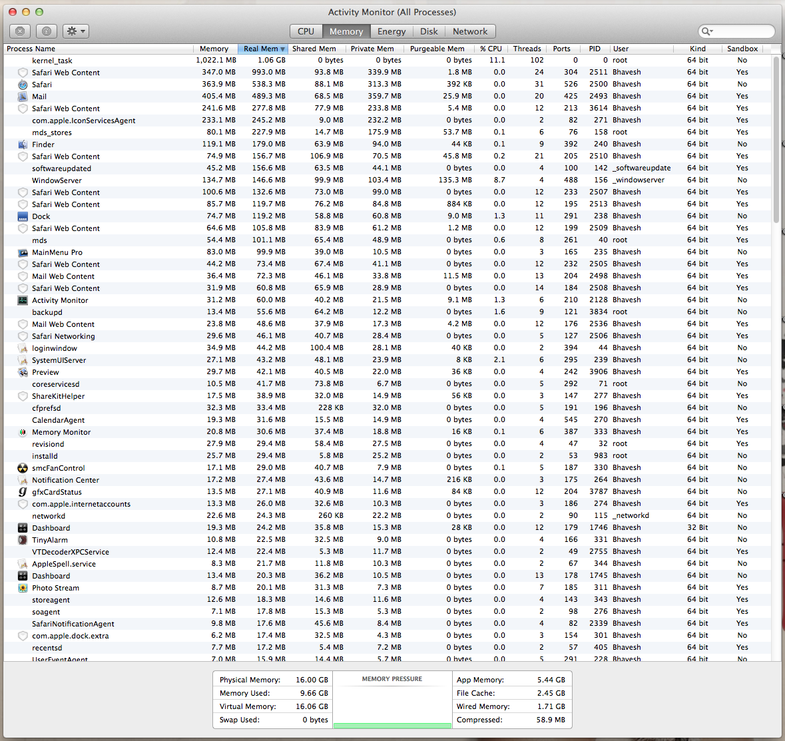Sort by % CPU column
The image size is (785, 741).
pos(491,49)
